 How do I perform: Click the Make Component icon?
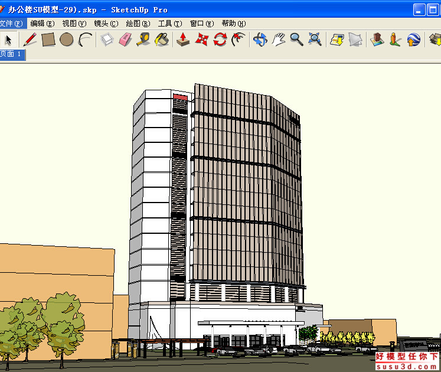click(x=107, y=40)
